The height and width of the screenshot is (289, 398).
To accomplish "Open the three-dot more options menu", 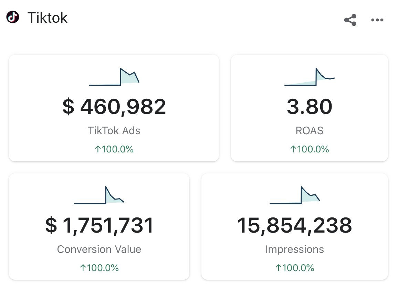I will [377, 20].
